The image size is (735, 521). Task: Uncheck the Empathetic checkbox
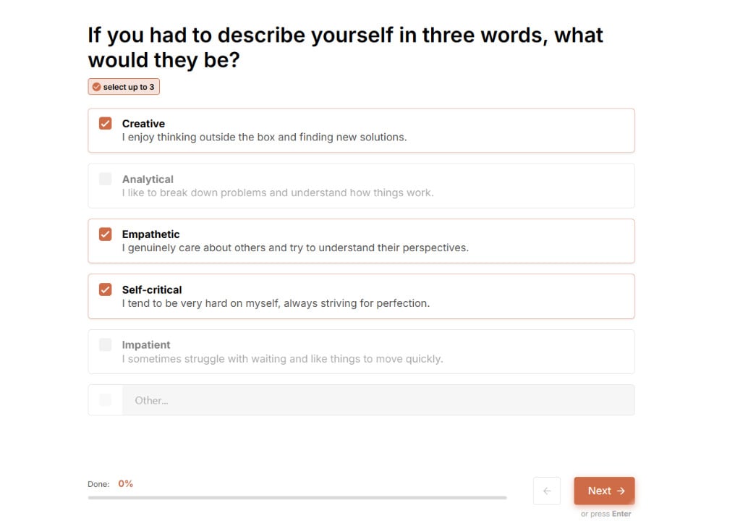click(x=106, y=234)
